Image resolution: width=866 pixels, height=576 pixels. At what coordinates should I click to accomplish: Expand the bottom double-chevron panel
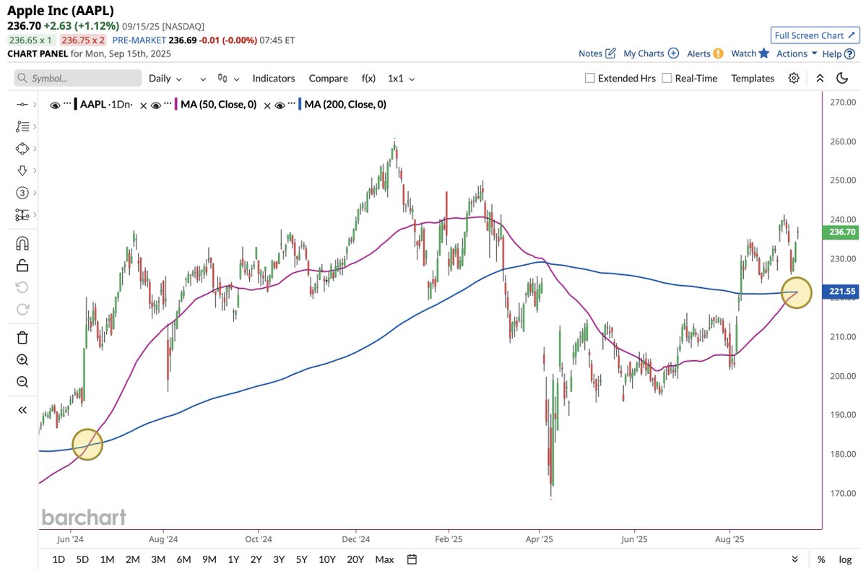click(x=794, y=559)
